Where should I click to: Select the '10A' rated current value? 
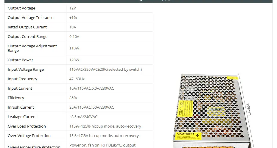point(73,27)
